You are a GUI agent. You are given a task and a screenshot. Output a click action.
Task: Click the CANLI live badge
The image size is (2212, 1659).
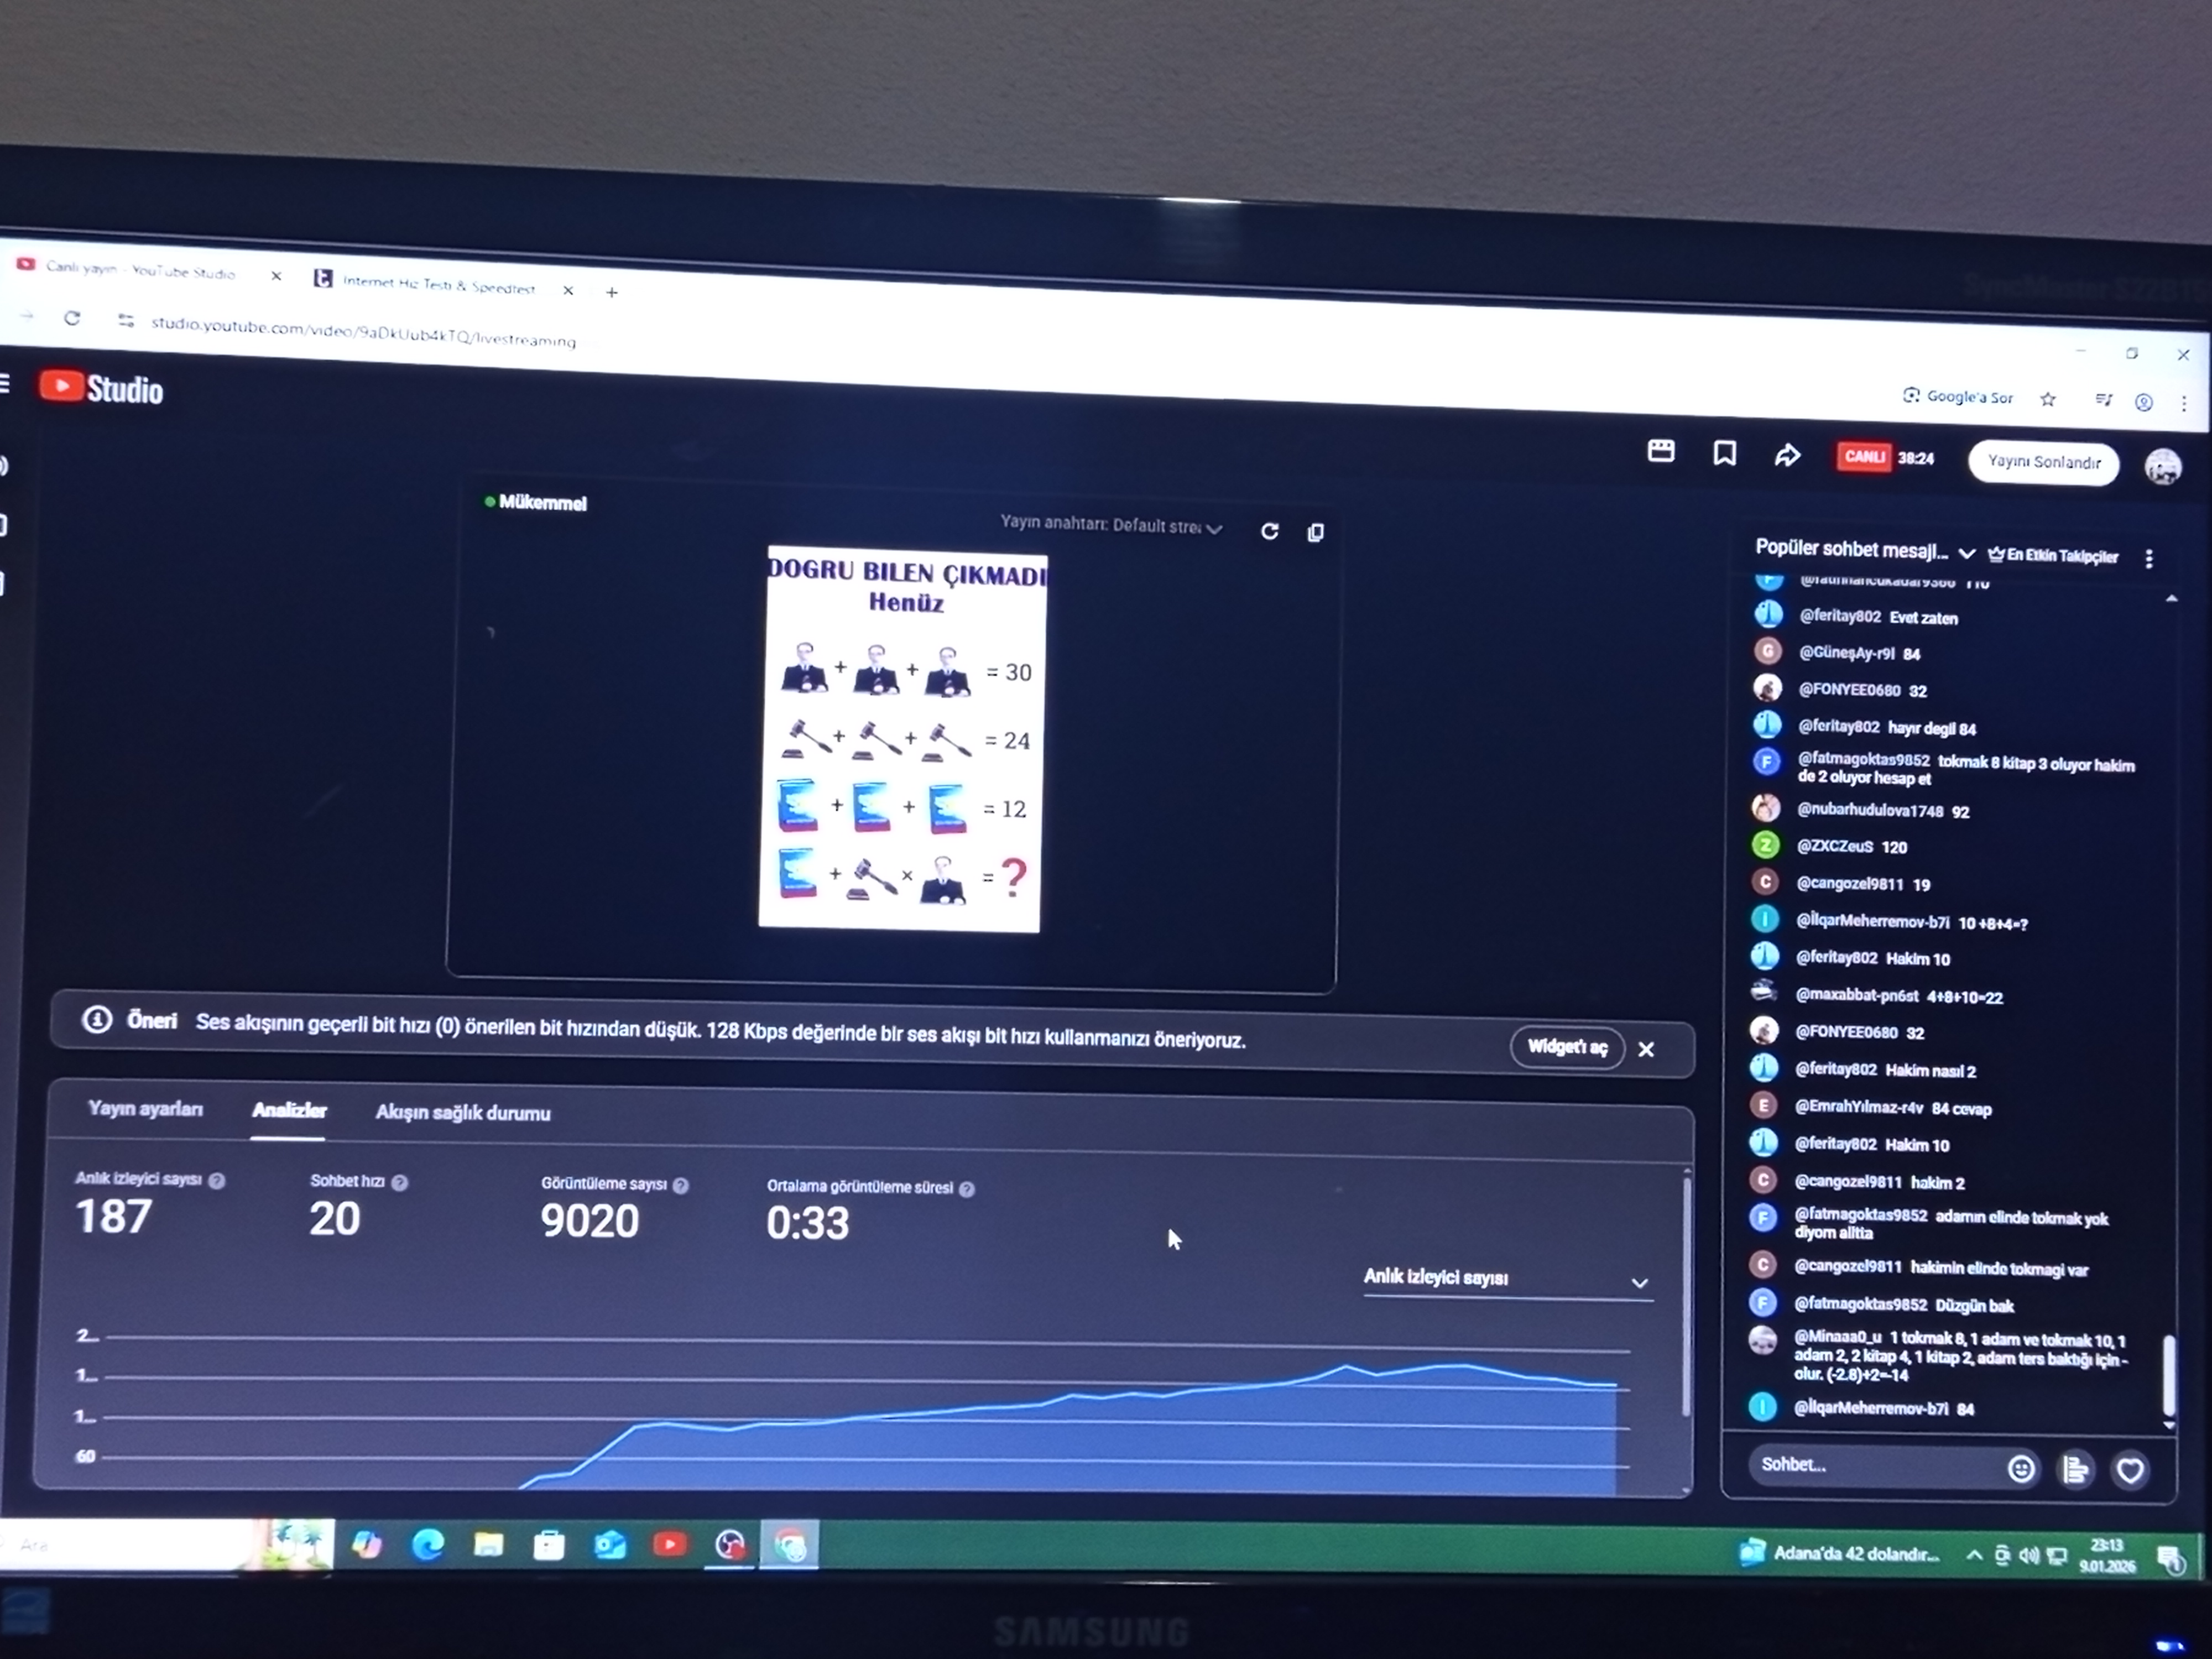[1864, 457]
